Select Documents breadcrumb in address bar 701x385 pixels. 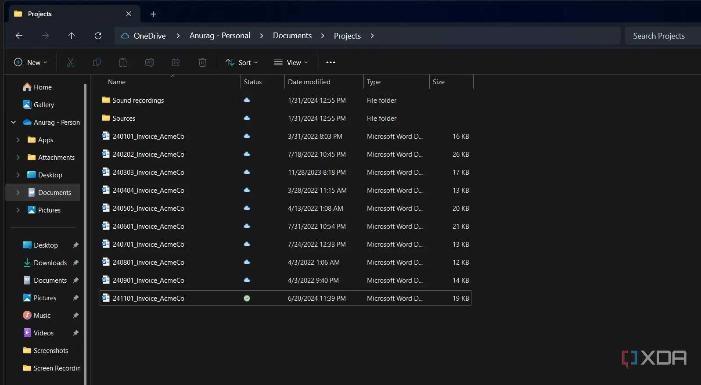[292, 36]
